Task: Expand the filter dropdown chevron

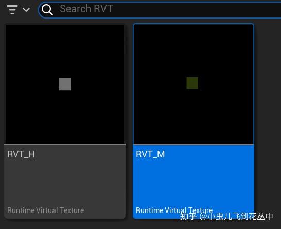Action: point(26,10)
